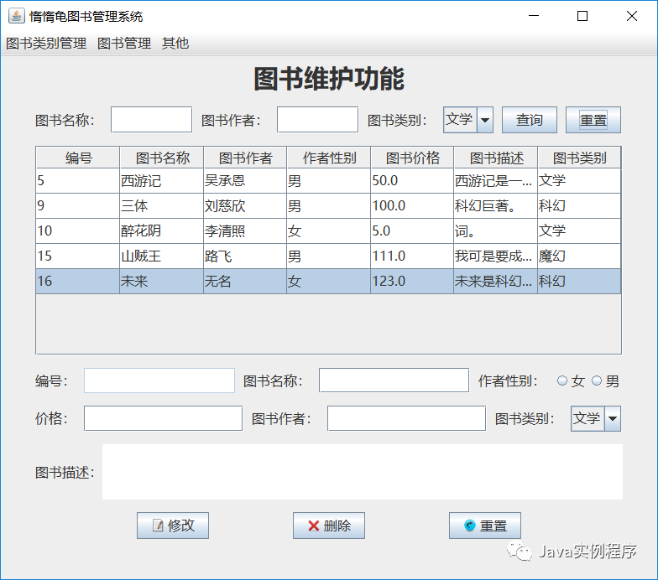
Task: Click the 词。 description cell
Action: pos(495,231)
